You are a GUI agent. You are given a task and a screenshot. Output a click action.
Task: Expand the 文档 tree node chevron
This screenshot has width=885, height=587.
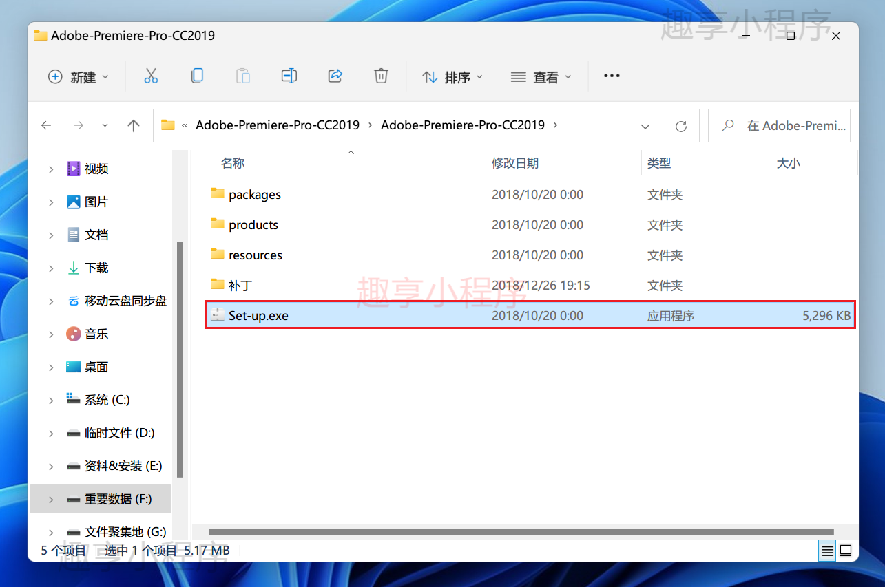(51, 235)
